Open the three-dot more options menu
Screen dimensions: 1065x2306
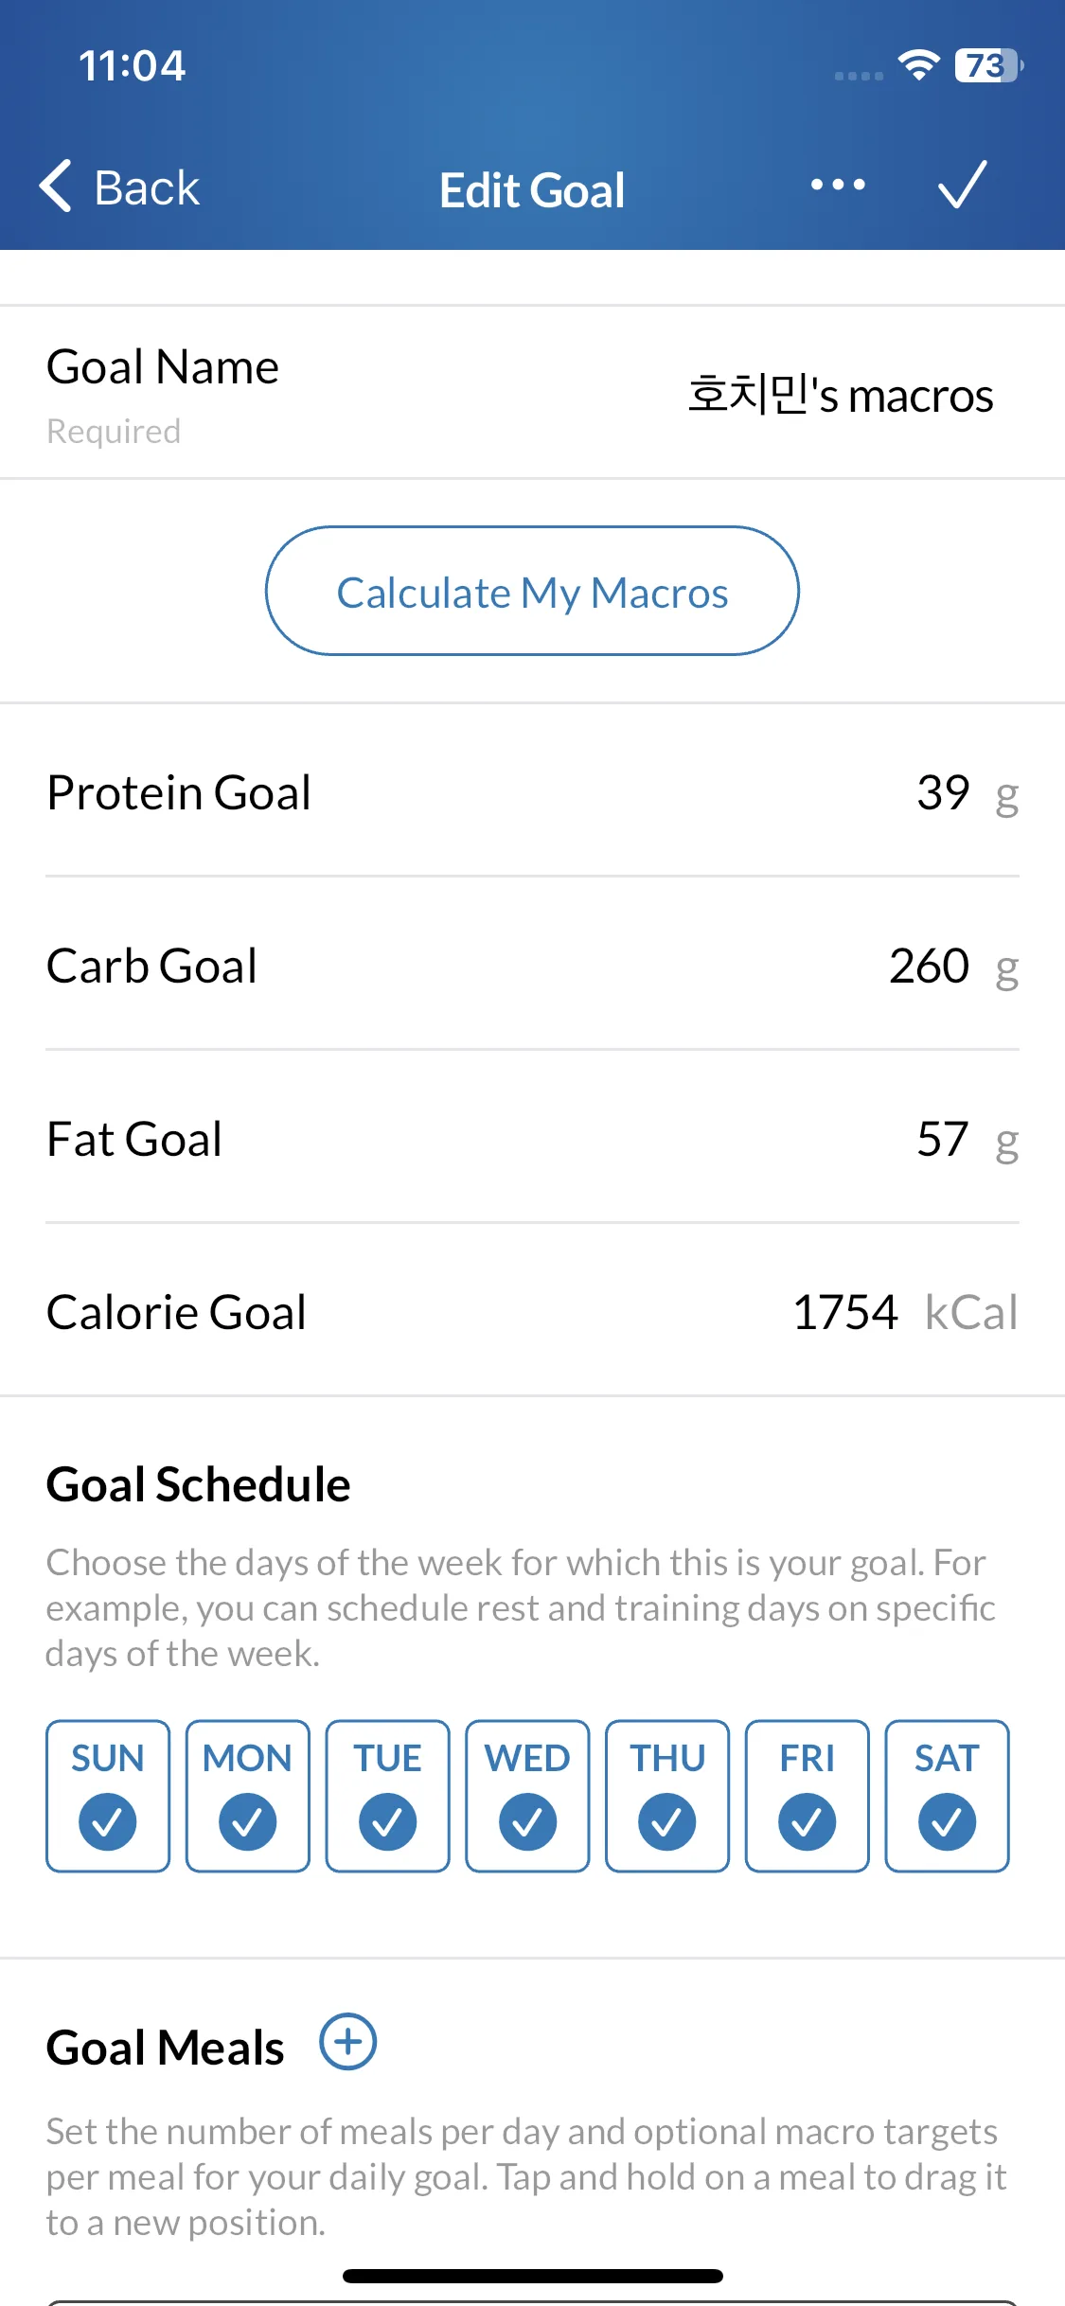tap(838, 185)
